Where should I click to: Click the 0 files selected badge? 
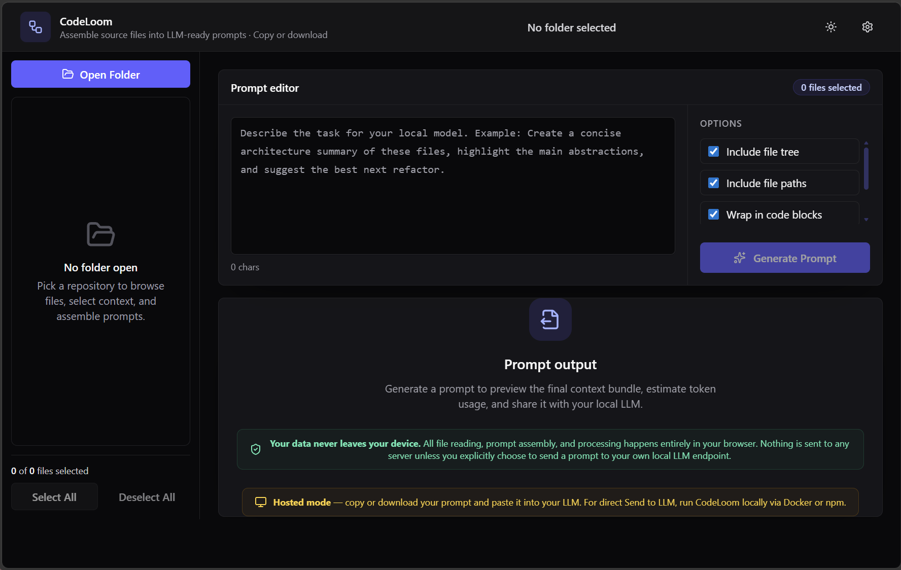[831, 87]
